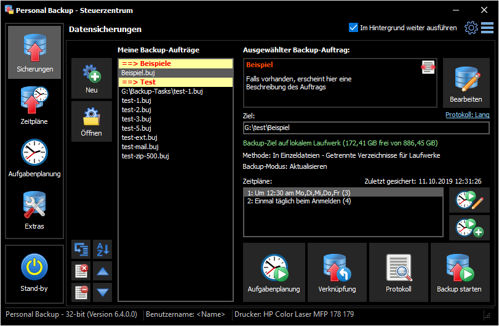Viewport: 499px width, 326px height.
Task: Create a new backup task with Neu
Action: 92,78
